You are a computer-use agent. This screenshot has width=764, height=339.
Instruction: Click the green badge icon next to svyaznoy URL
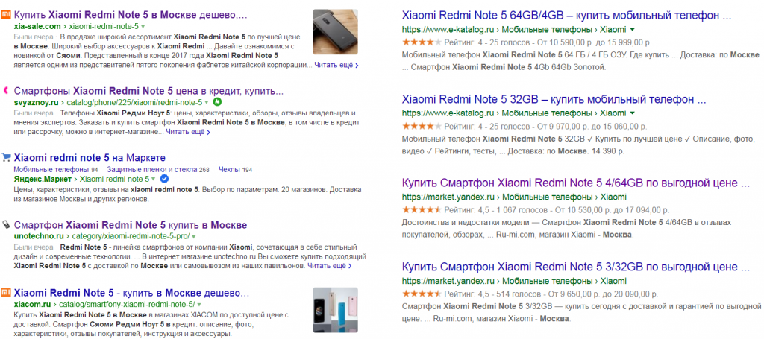217,102
